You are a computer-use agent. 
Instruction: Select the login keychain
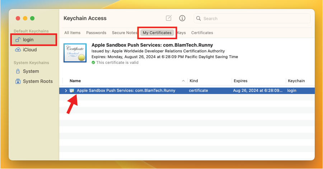[34, 40]
